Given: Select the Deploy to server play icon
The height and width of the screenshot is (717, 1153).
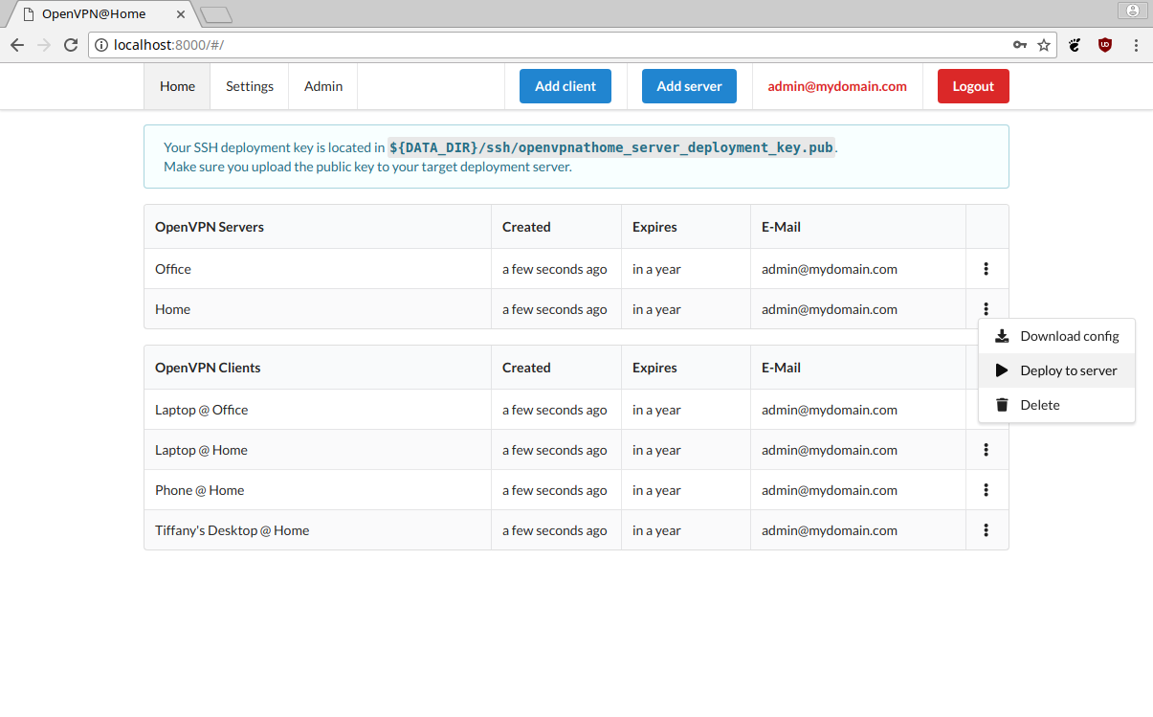Looking at the screenshot, I should coord(1002,370).
